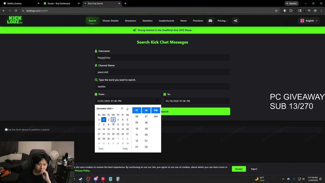The height and width of the screenshot is (183, 325).
Task: Select the AM option in the time picker
Action: [156, 116]
